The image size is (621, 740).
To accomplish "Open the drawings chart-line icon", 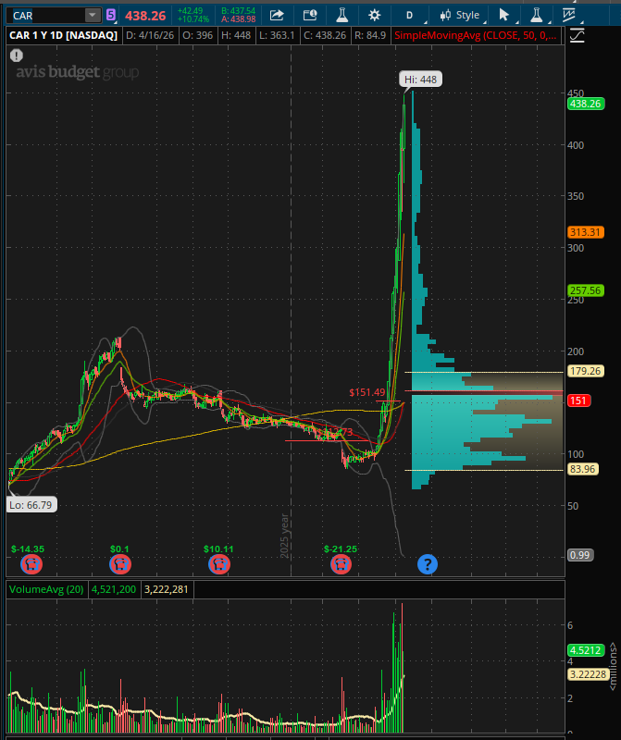I will point(569,15).
